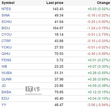The height and width of the screenshot is (107, 111).
Task: Click the QUNR symbol link
Action: click(x=7, y=79)
